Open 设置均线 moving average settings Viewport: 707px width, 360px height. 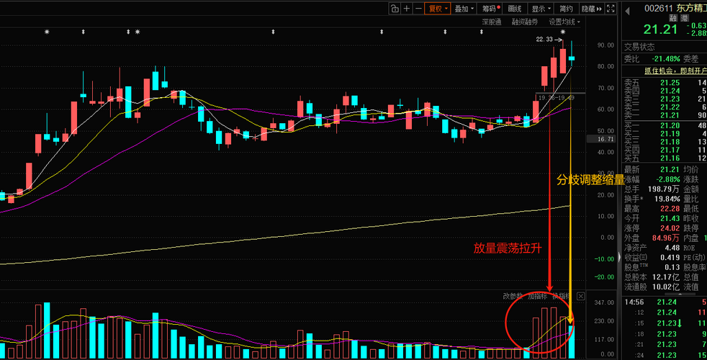tap(564, 22)
